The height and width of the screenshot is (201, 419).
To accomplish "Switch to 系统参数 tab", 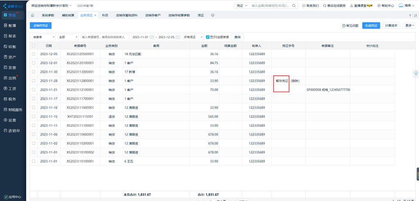I will [48, 16].
